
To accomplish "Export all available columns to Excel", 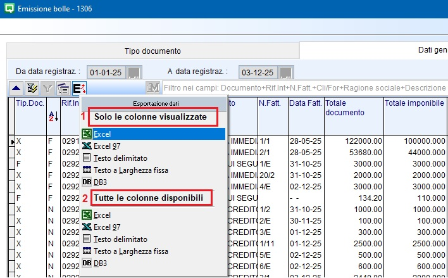I will pyautogui.click(x=103, y=215).
